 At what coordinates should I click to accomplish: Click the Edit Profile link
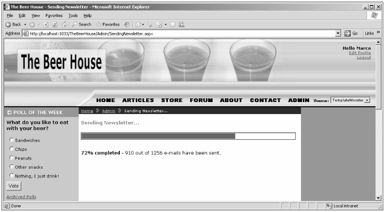(x=360, y=53)
